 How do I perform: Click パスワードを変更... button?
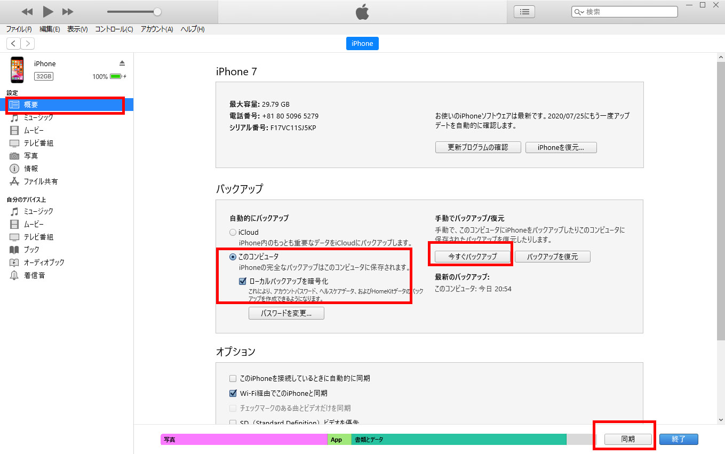(286, 313)
